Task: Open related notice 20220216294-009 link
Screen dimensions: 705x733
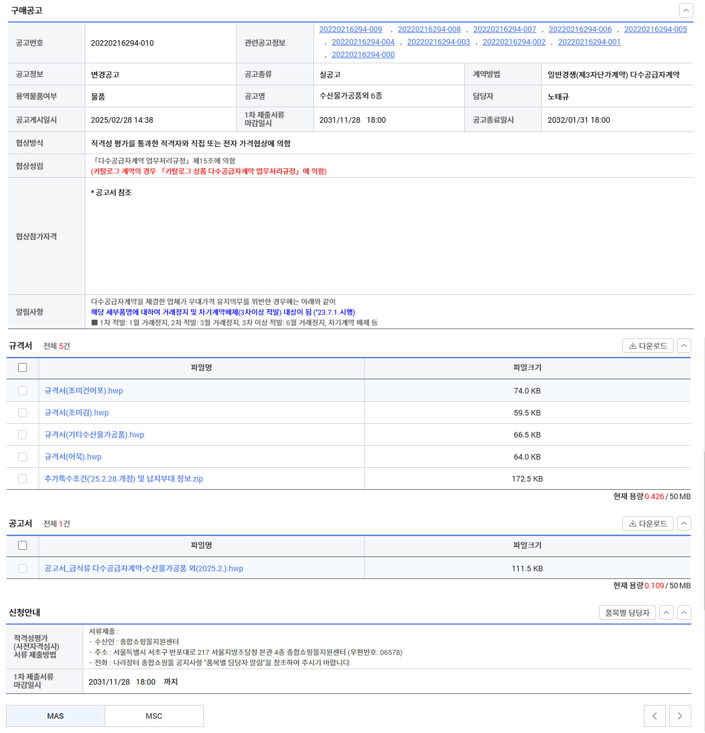Action: (x=350, y=29)
